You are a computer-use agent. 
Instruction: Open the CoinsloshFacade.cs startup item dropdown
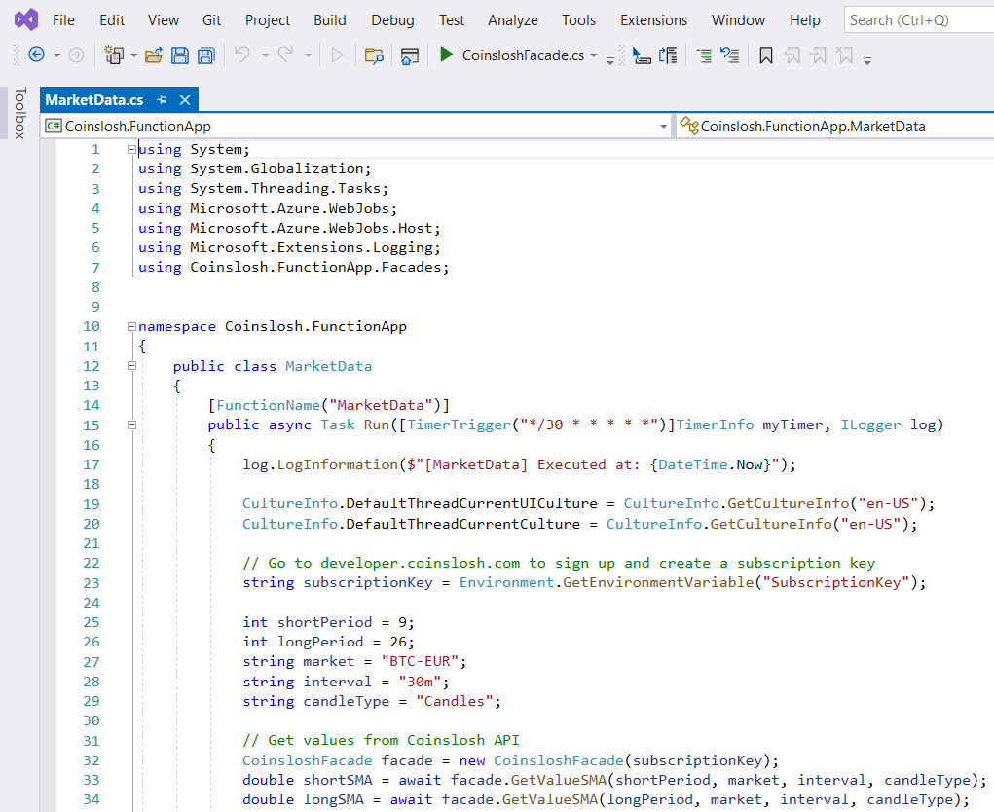point(593,55)
